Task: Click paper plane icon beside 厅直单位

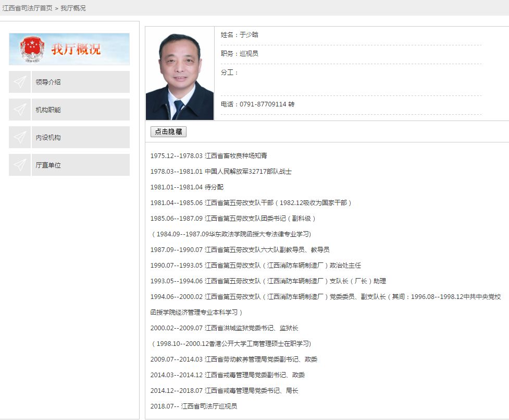Action: click(x=20, y=165)
